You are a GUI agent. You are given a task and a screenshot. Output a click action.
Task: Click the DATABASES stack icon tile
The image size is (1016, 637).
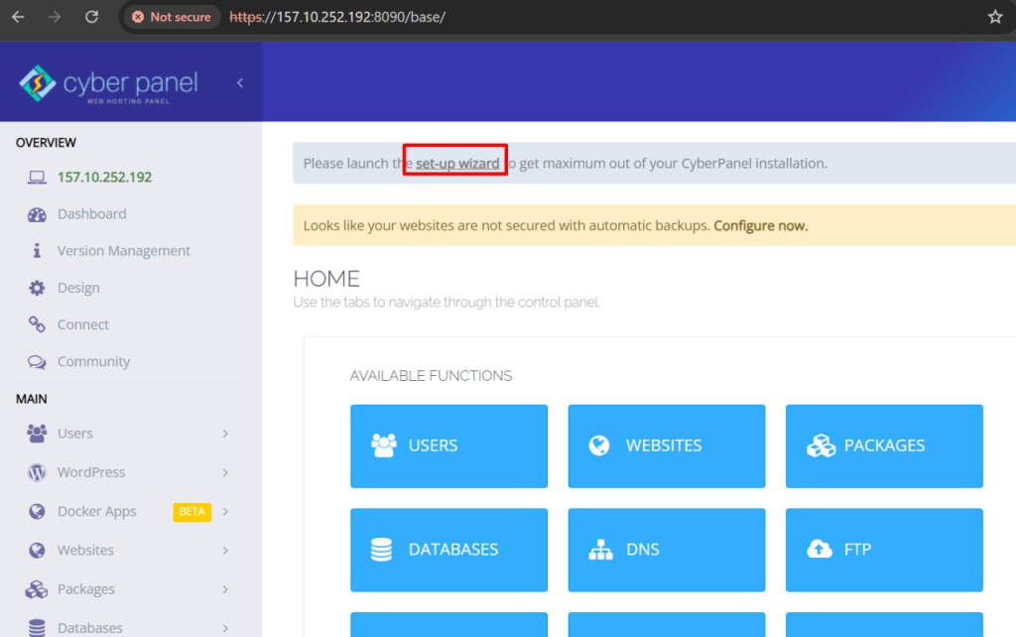pyautogui.click(x=382, y=550)
